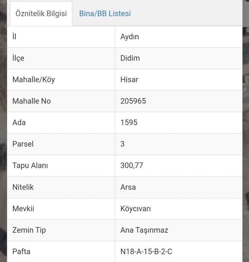The width and height of the screenshot is (249, 262).
Task: Click the satellite map strip left of panel
Action: click(x=3, y=131)
